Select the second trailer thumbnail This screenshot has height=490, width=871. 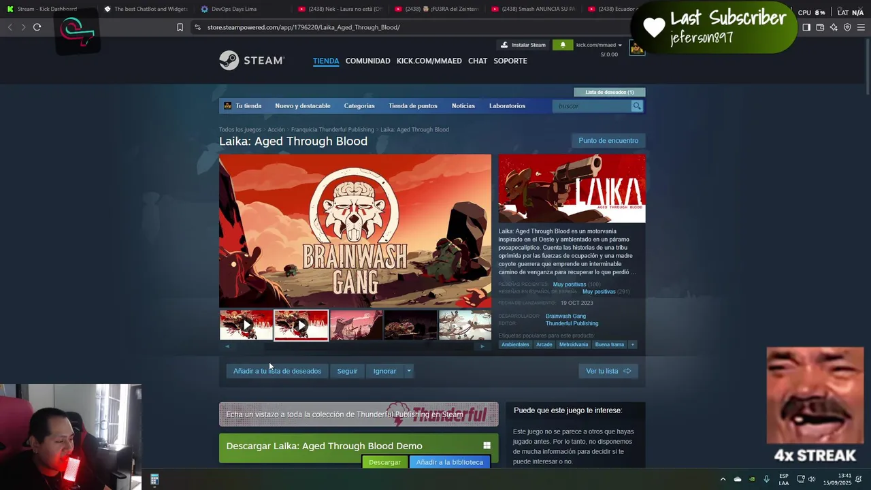pos(301,325)
